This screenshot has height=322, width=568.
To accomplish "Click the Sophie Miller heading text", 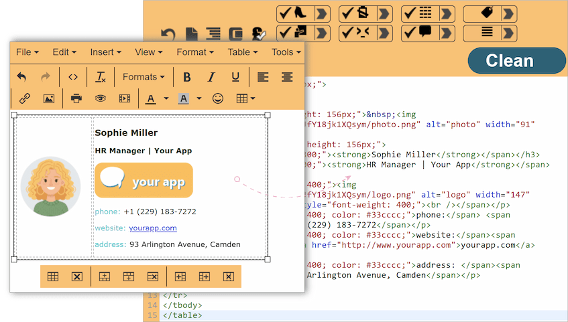I will pyautogui.click(x=126, y=133).
